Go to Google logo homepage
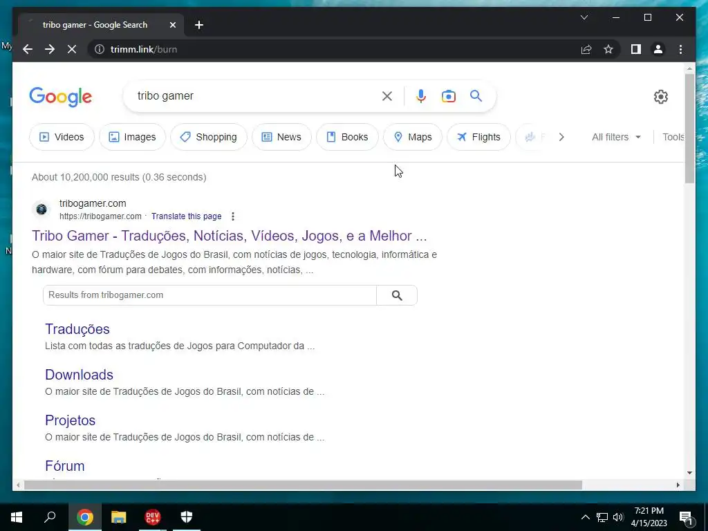708x531 pixels. [x=61, y=97]
